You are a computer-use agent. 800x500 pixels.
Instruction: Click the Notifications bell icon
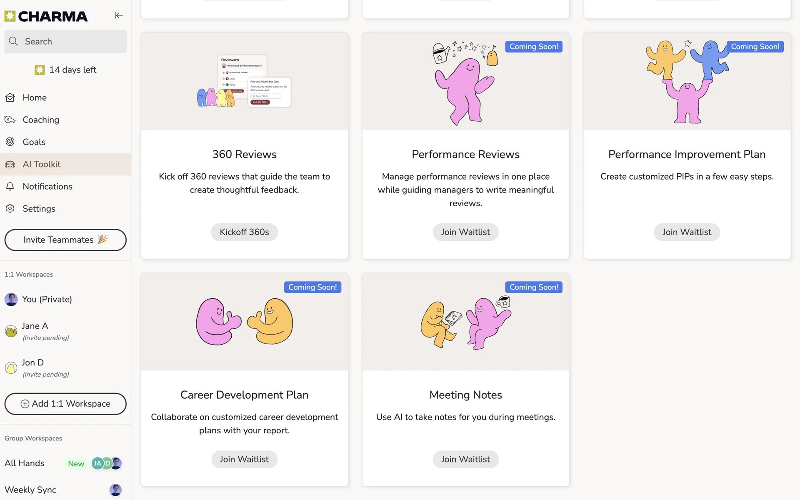(10, 187)
